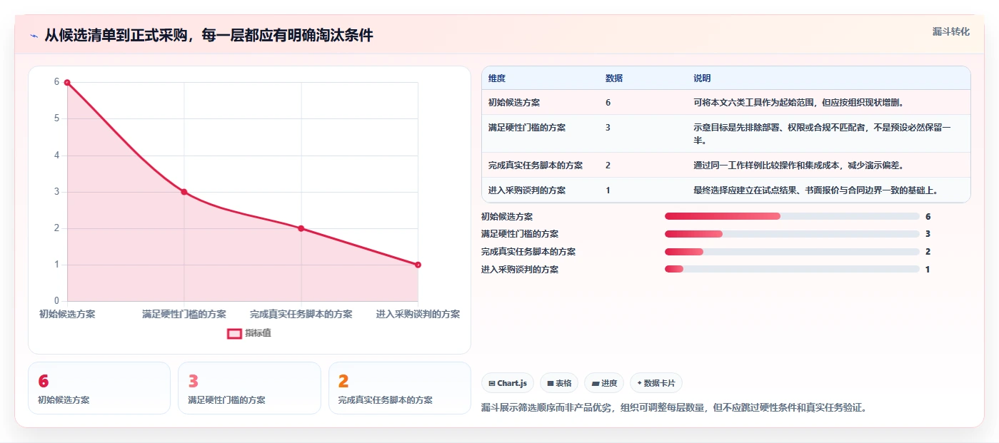999x443 pixels.
Task: Click the 数据 column header
Action: point(614,78)
